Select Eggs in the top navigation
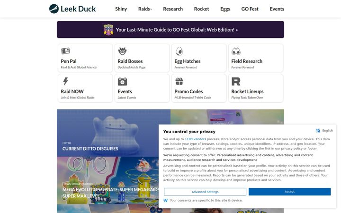The height and width of the screenshot is (213, 341). (225, 9)
